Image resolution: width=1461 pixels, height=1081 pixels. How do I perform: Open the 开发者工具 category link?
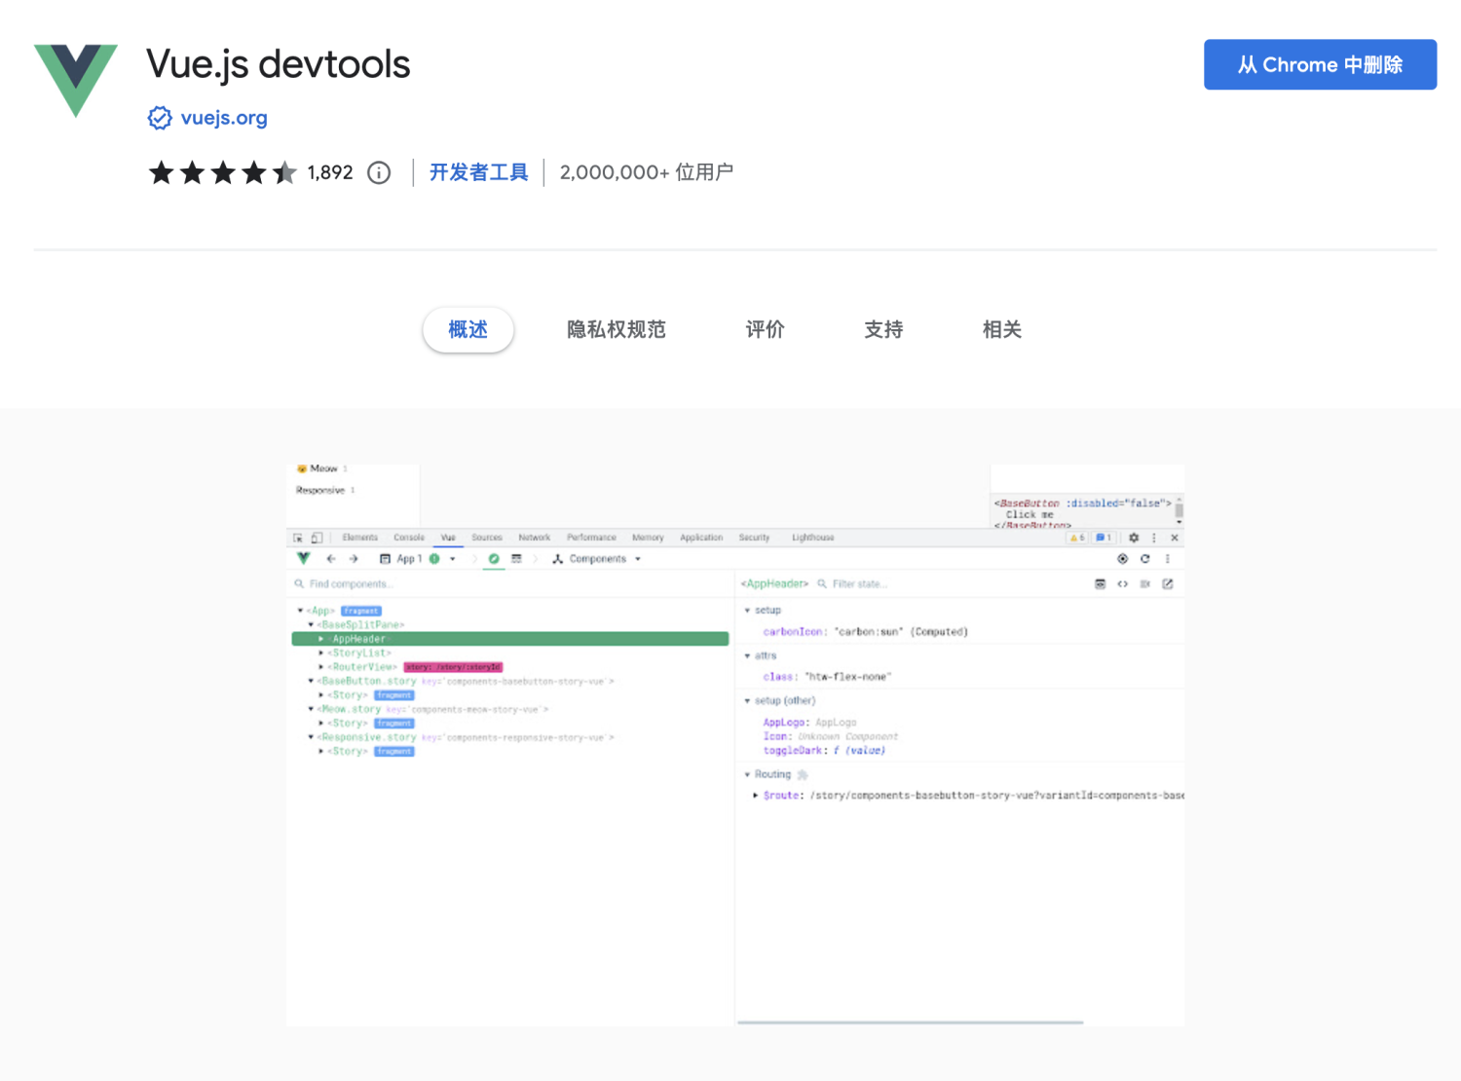(478, 172)
